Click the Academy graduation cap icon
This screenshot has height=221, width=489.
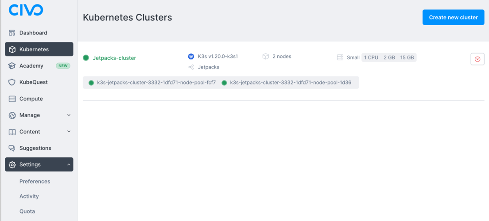pos(12,66)
